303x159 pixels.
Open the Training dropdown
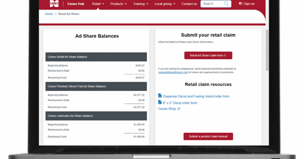click(141, 4)
